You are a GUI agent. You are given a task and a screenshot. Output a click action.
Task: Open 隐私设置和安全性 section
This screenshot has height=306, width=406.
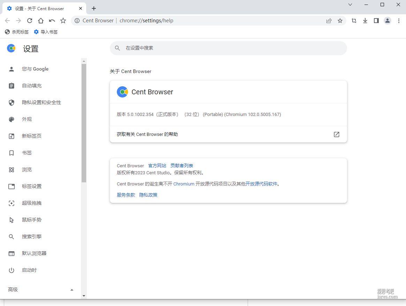[41, 102]
